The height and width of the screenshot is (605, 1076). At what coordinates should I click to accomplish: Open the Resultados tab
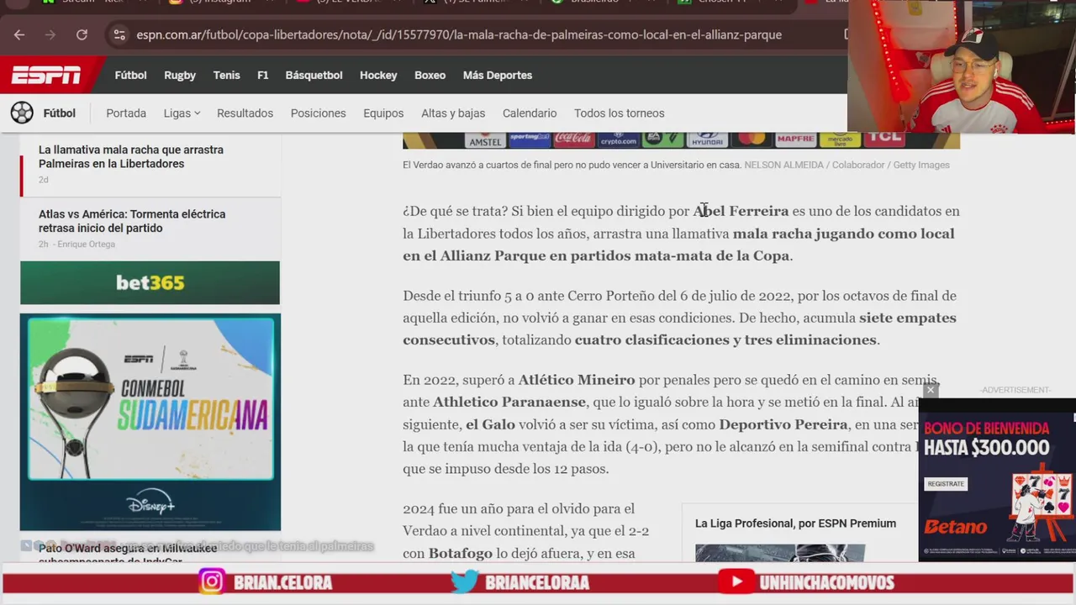[245, 113]
